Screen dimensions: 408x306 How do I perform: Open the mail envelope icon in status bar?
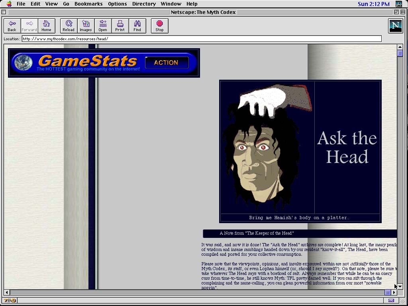click(391, 300)
